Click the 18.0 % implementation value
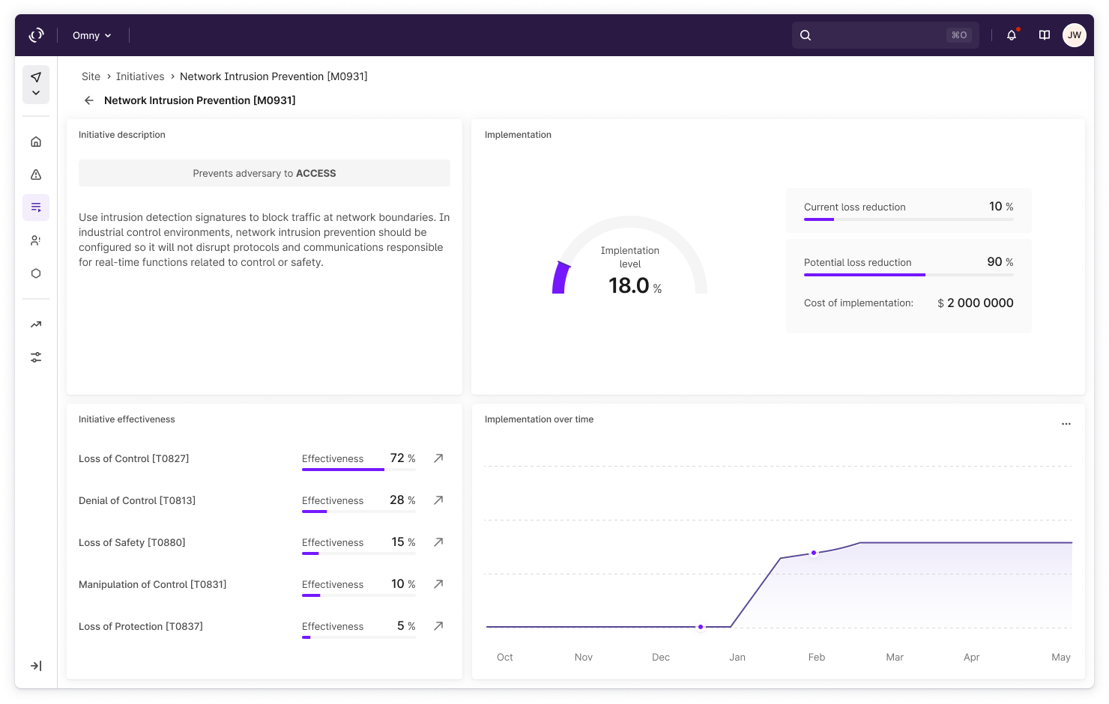The width and height of the screenshot is (1109, 704). 635,285
